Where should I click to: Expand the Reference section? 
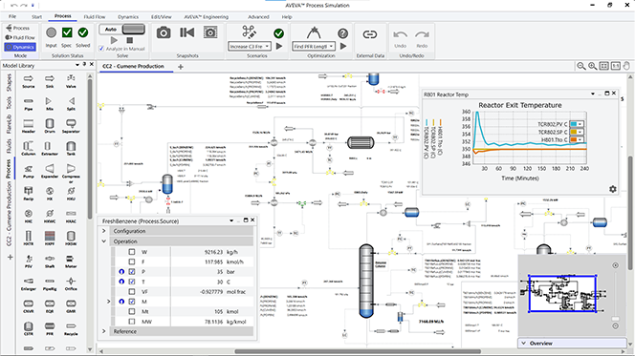pyautogui.click(x=104, y=331)
